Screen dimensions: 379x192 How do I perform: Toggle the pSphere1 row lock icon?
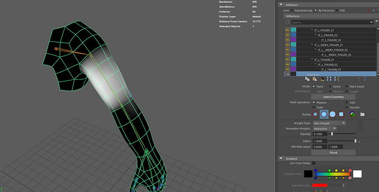pos(288,74)
